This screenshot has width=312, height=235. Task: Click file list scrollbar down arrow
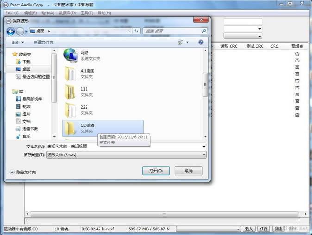point(206,137)
